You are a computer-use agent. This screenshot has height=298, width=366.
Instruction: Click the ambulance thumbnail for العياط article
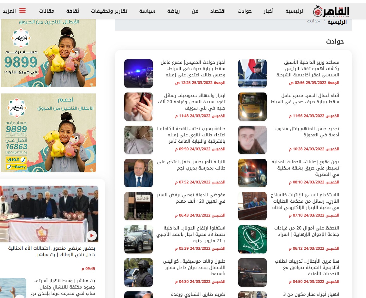click(252, 107)
